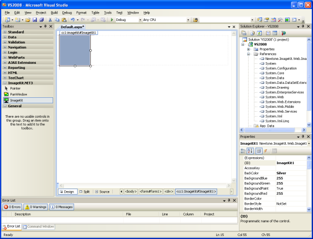The image size is (313, 239).
Task: Expand the Standard toolbox group
Action: pos(5,32)
